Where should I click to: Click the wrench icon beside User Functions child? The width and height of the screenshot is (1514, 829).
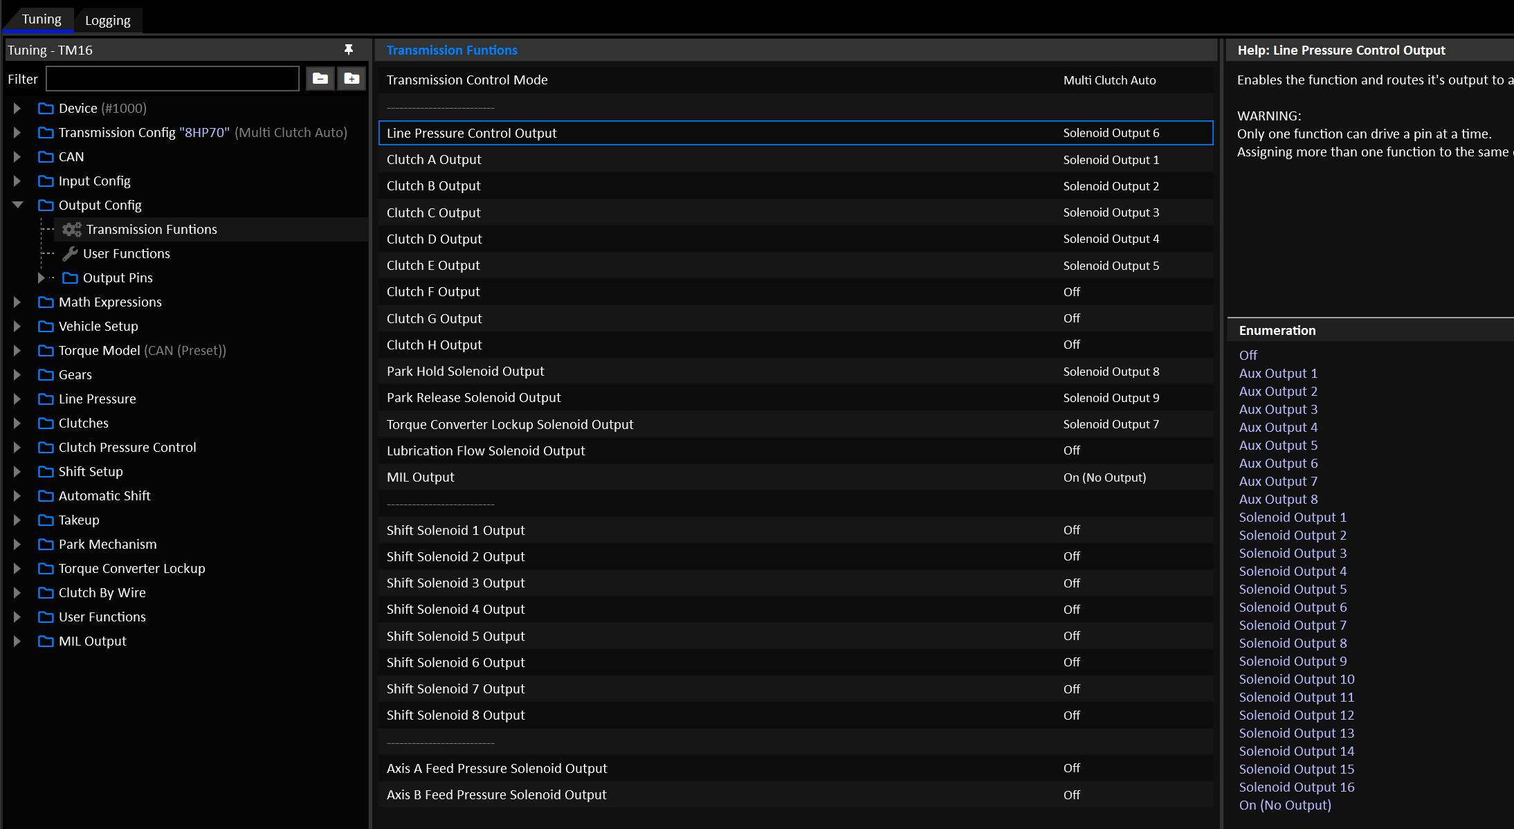(70, 253)
